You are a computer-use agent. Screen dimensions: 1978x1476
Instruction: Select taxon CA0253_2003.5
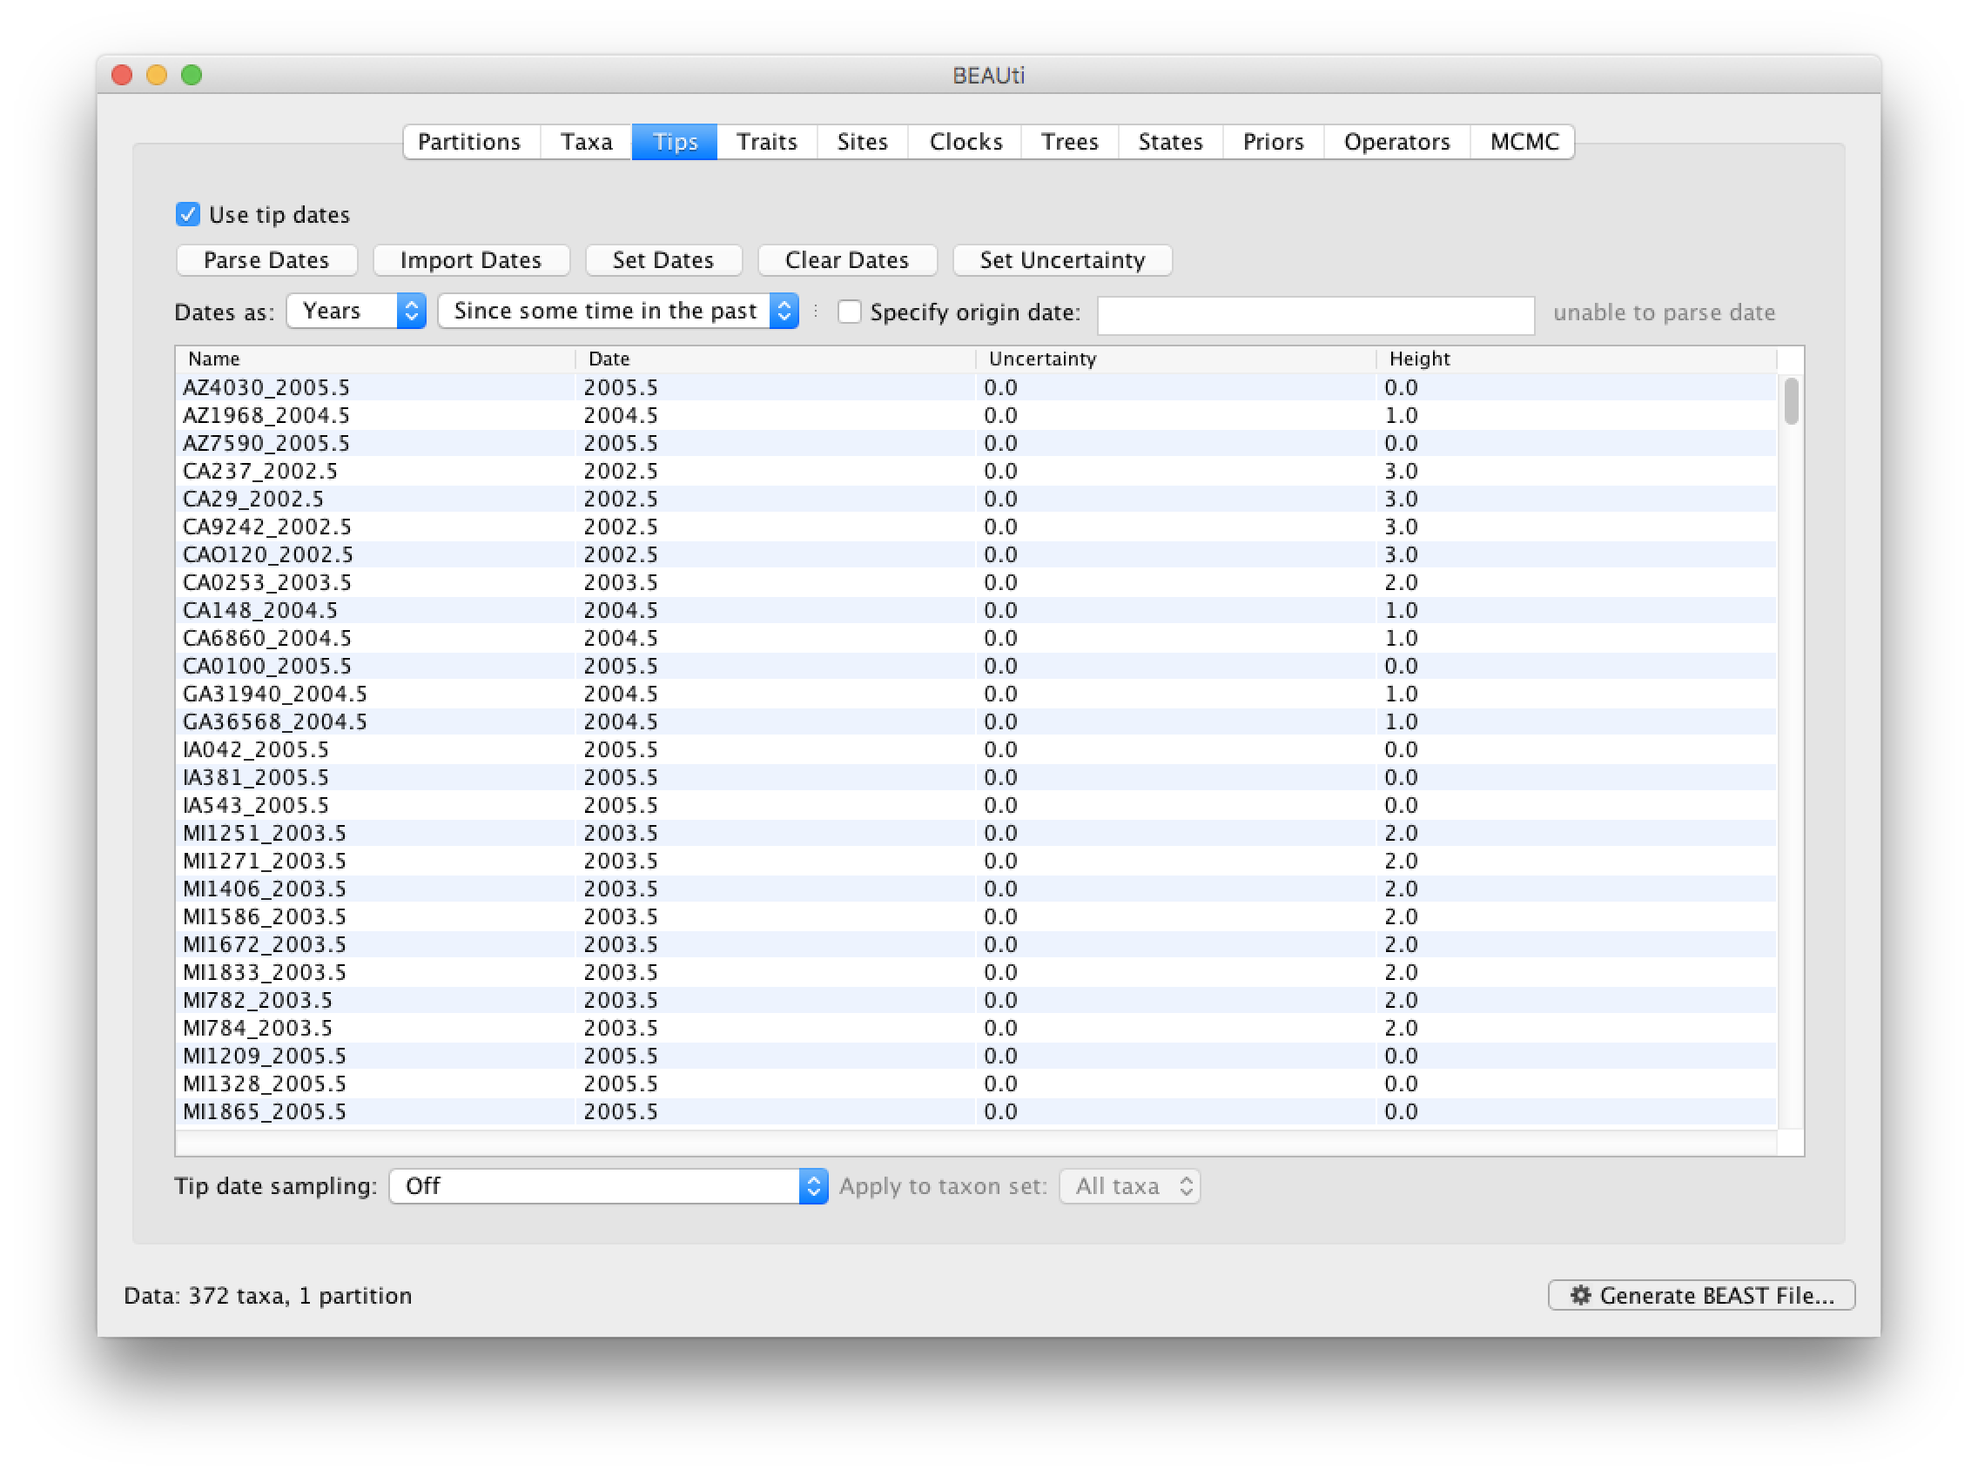pyautogui.click(x=267, y=582)
